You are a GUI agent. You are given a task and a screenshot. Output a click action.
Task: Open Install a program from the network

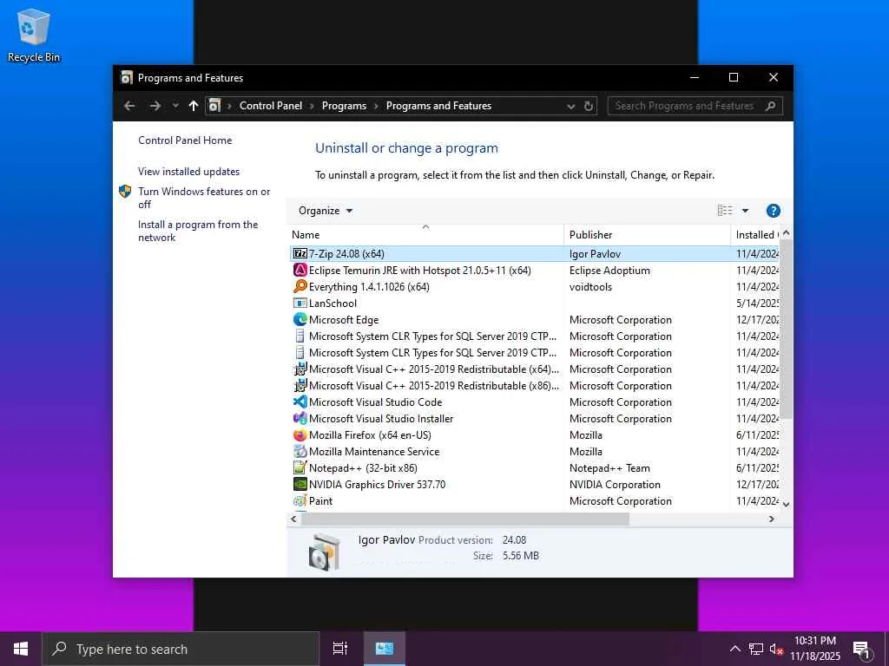[x=198, y=231]
